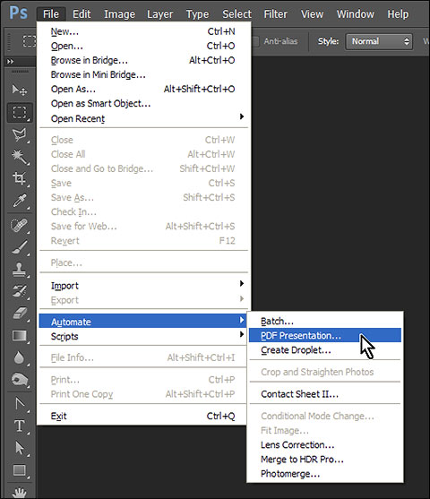The width and height of the screenshot is (430, 499).
Task: Open the Type menu
Action: [x=197, y=14]
